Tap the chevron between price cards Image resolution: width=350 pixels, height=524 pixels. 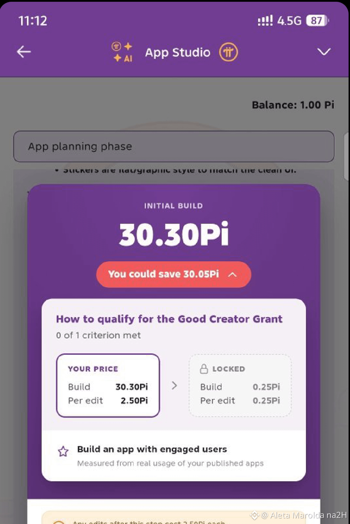point(174,385)
